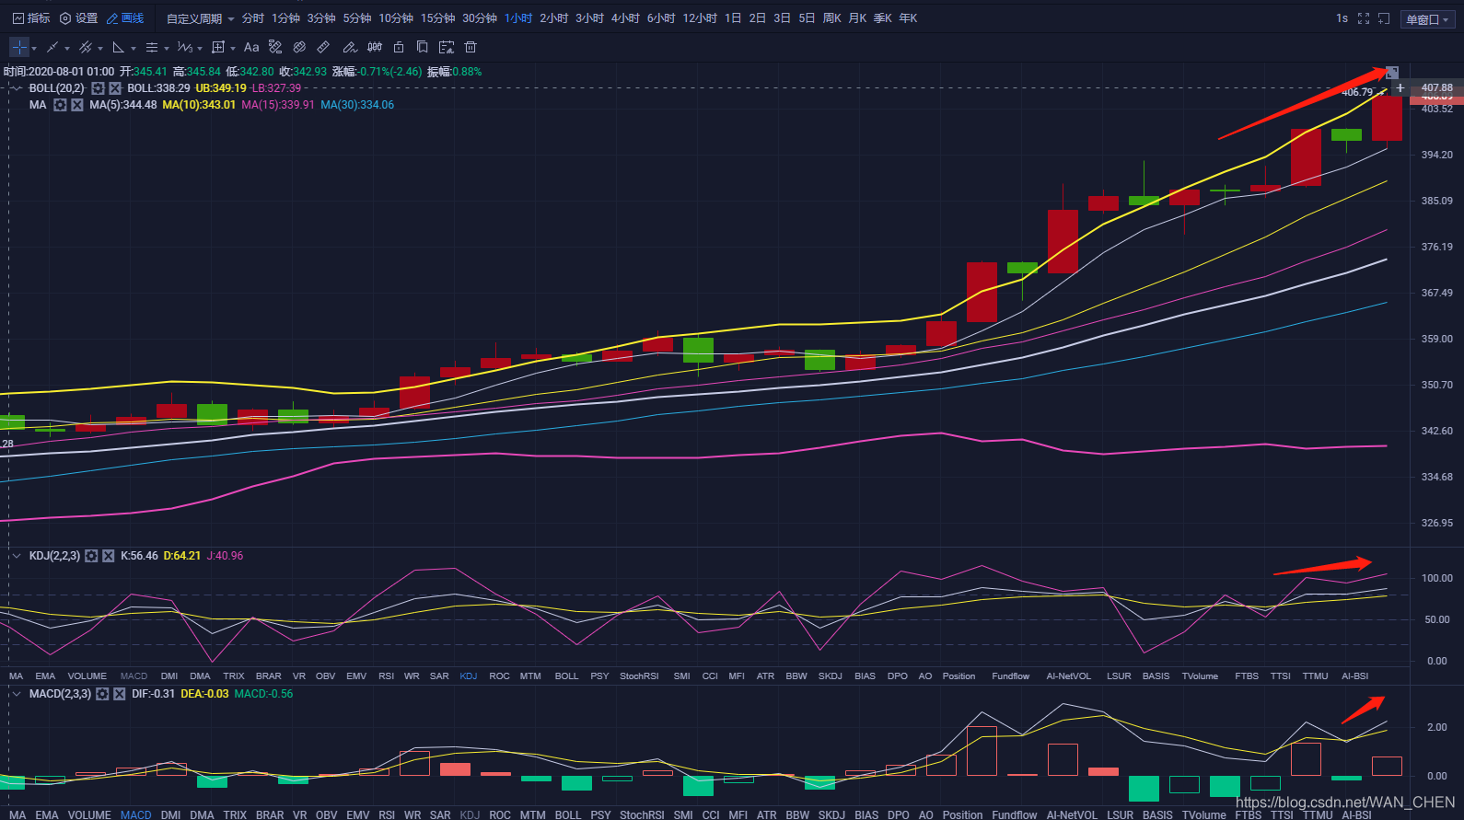Toggle the 指标 indicators panel

coord(31,18)
